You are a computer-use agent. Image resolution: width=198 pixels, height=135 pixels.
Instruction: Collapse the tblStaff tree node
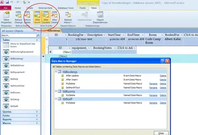(x=56, y=99)
